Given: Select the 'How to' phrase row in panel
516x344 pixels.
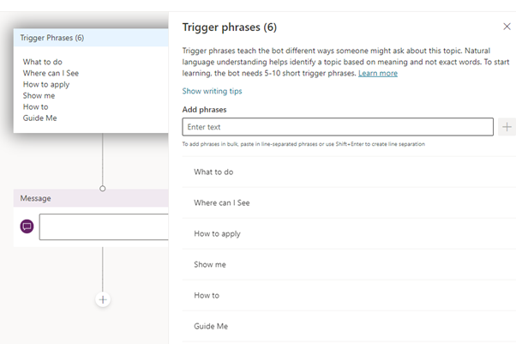Looking at the screenshot, I should (349, 295).
